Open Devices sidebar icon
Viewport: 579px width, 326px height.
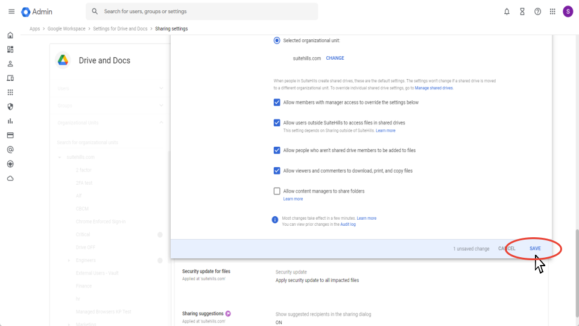(10, 78)
